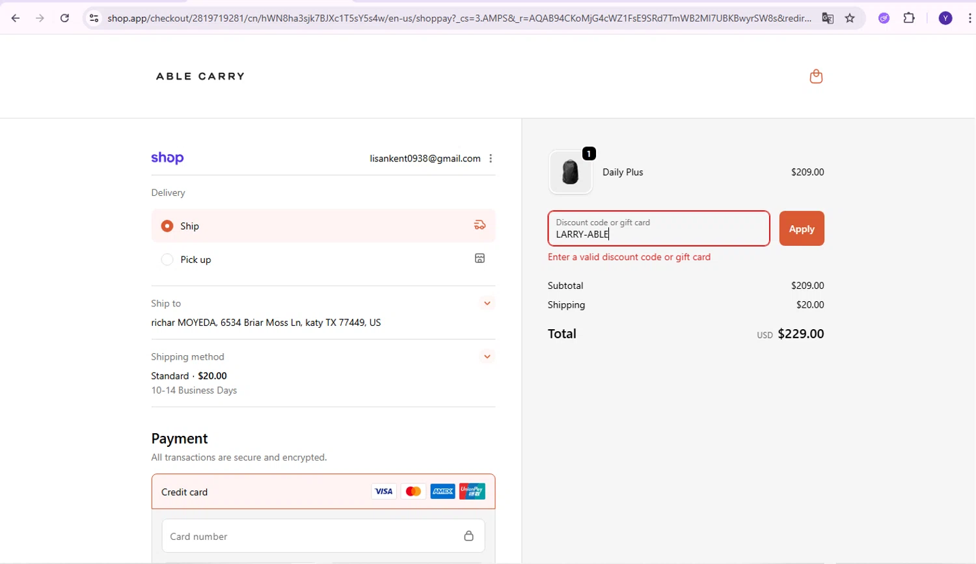Click the Daily Plus product name

623,172
